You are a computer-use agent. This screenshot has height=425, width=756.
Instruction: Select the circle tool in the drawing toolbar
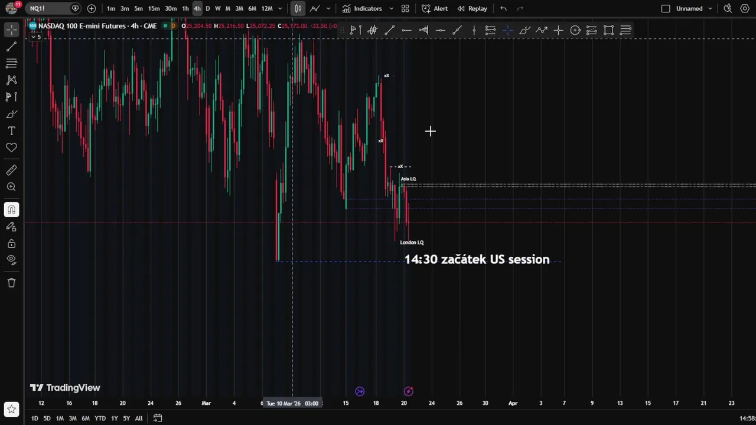(575, 30)
